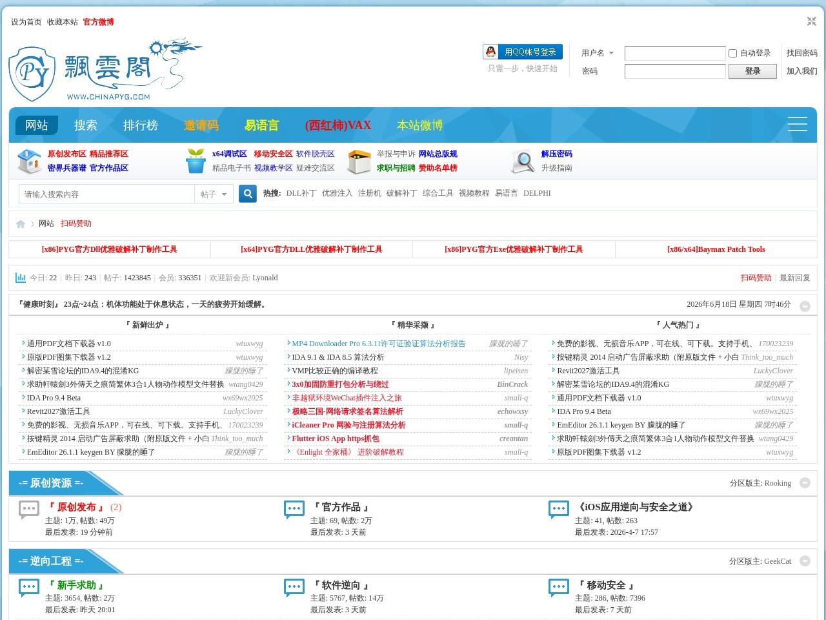Click the speech bubble icon for 软件逆向
Image resolution: width=826 pixels, height=620 pixels.
(x=294, y=588)
